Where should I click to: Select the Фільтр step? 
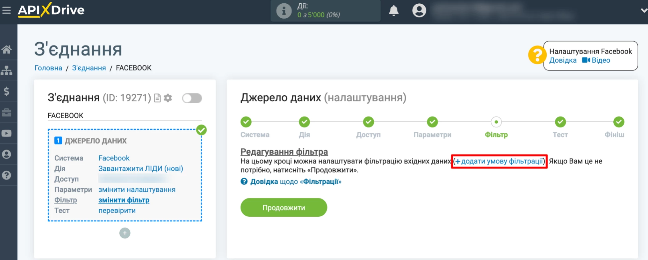click(496, 122)
